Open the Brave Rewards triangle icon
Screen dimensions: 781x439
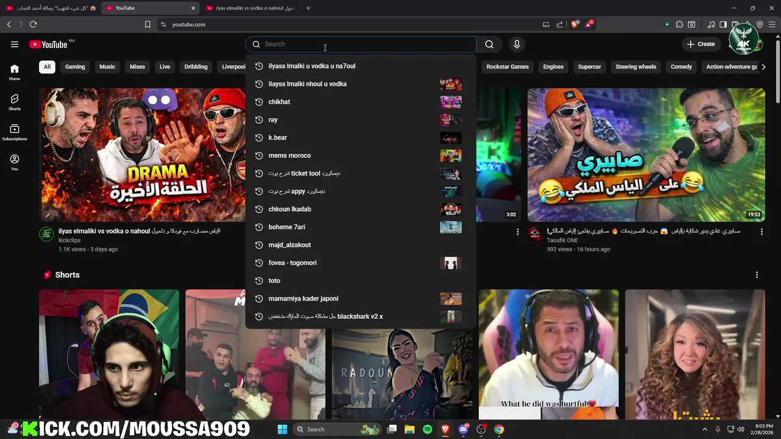point(589,24)
